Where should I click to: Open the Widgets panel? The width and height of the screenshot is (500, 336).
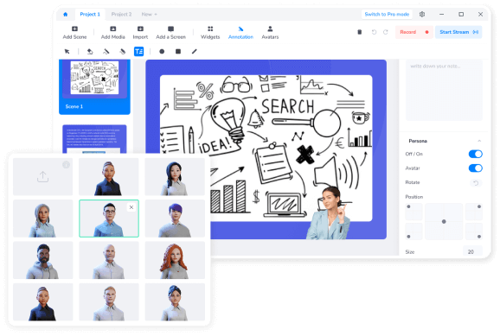point(210,33)
